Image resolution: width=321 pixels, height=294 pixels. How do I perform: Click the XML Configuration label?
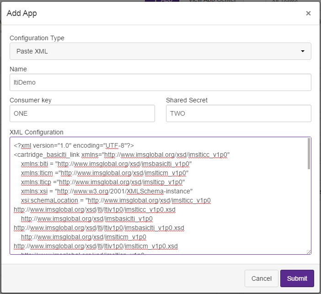click(x=37, y=132)
